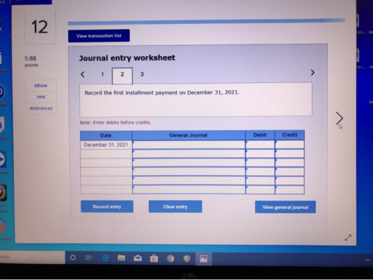Open View general journal
This screenshot has width=373, height=280.
(285, 207)
